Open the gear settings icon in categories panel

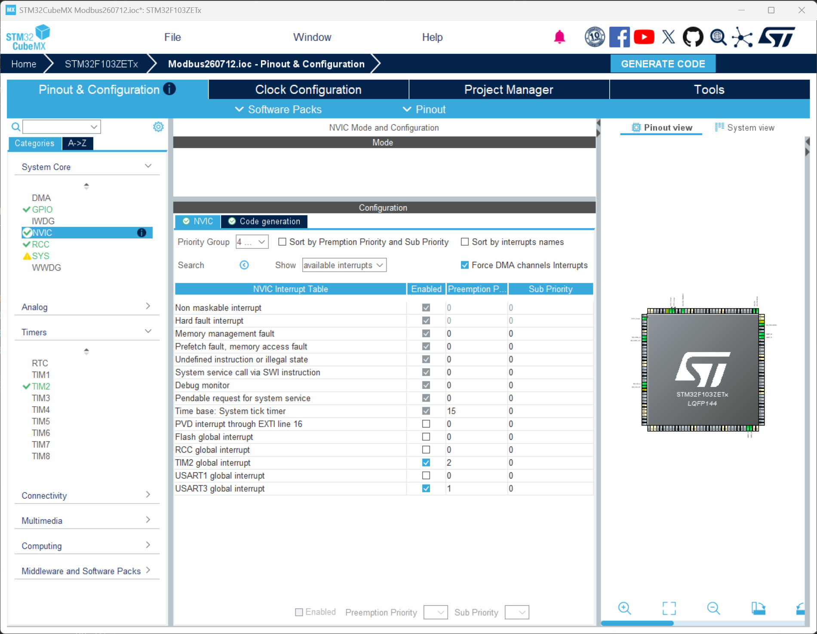(x=158, y=127)
